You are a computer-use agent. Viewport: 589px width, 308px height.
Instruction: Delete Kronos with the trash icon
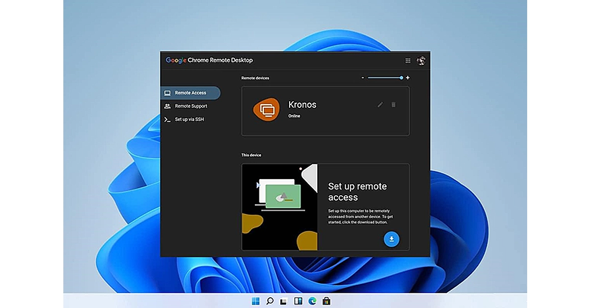tap(393, 104)
